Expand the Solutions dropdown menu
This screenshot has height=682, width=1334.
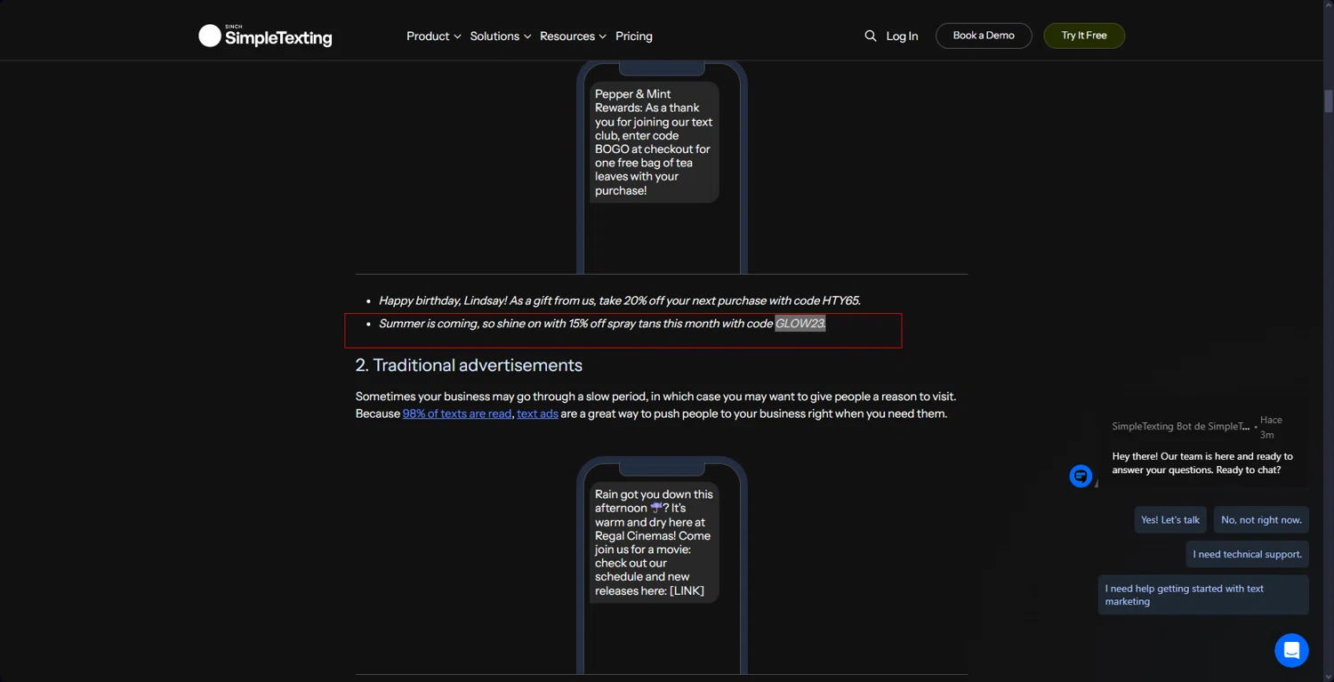click(x=500, y=36)
